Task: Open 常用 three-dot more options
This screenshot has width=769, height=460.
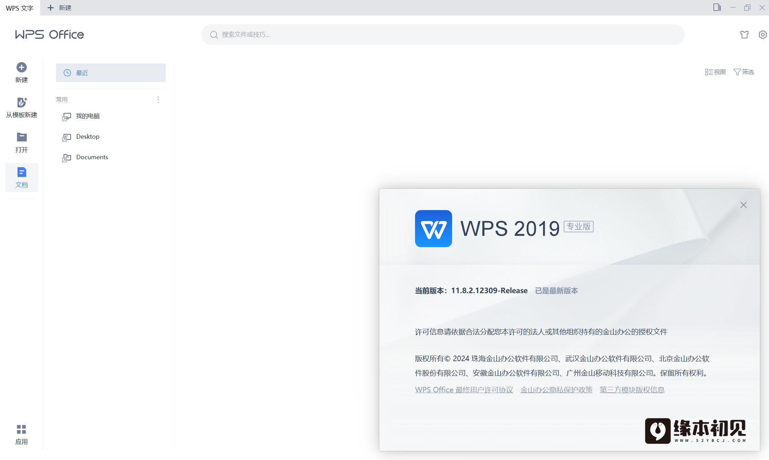Action: pos(158,100)
